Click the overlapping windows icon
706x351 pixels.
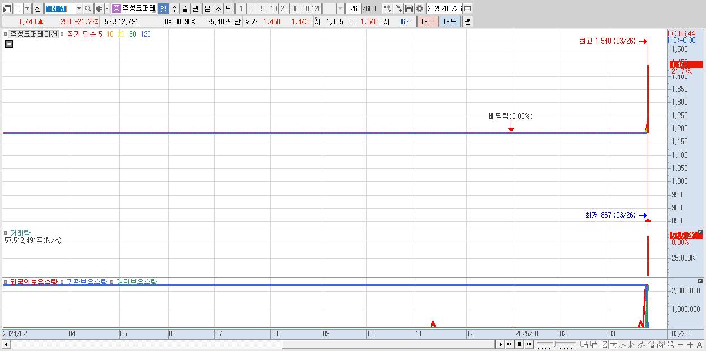(x=594, y=344)
